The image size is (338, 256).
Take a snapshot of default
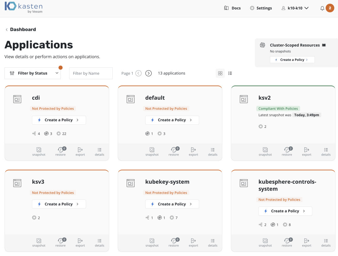click(x=152, y=152)
